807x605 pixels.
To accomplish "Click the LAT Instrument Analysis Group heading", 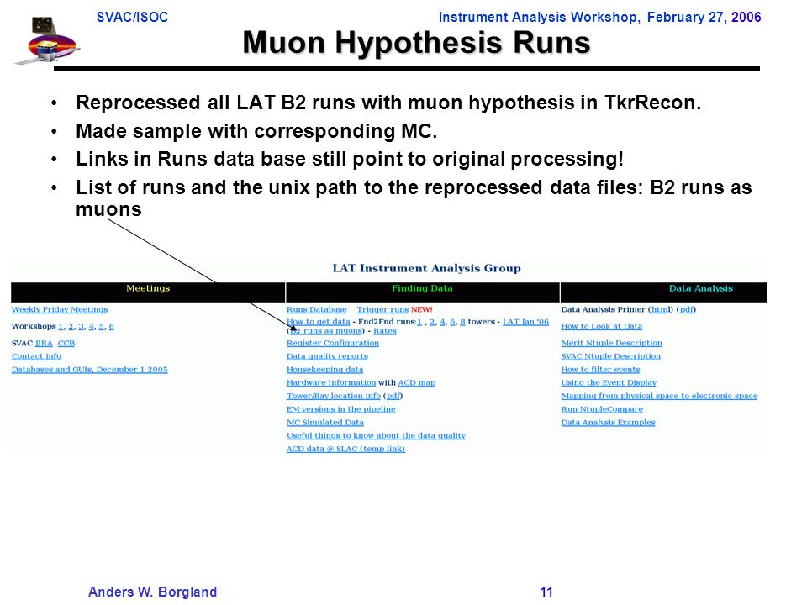I will click(427, 268).
